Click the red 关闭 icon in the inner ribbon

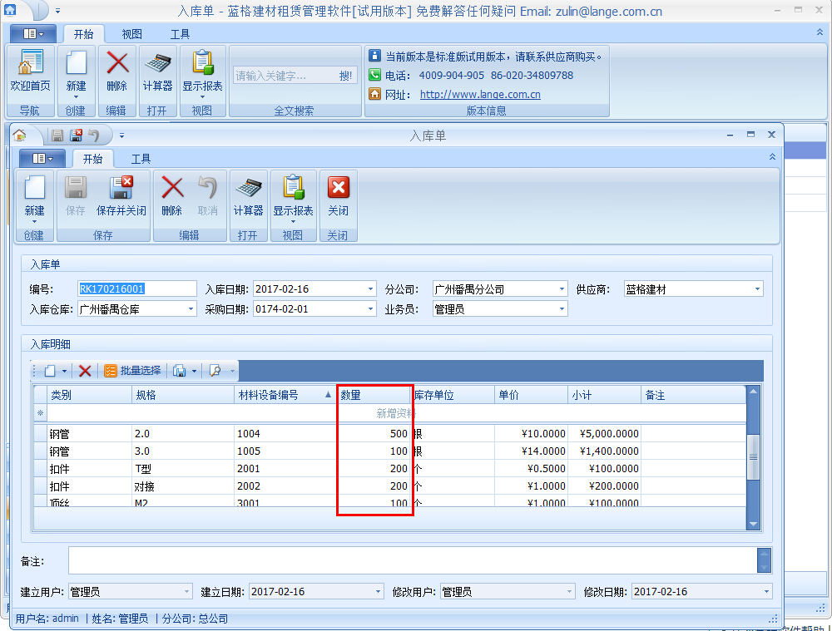coord(338,188)
